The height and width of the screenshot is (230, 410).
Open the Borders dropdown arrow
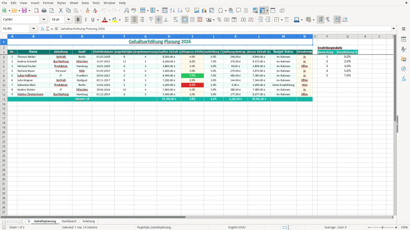282,20
